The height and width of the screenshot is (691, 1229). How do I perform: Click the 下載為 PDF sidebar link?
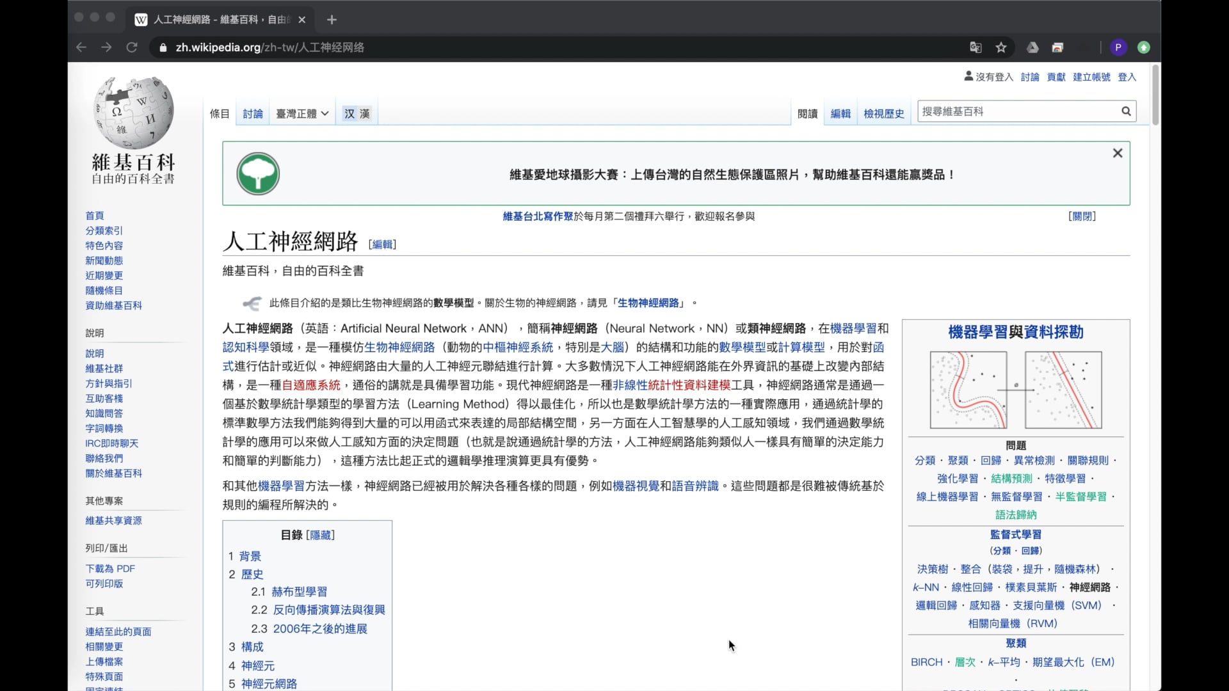(x=110, y=568)
